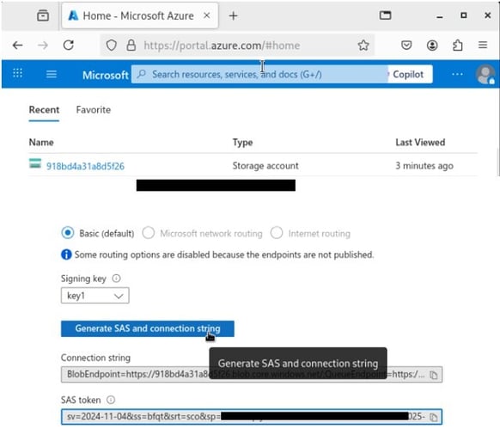This screenshot has height=435, width=500.
Task: Show the Azure portal side menu
Action: tap(52, 74)
